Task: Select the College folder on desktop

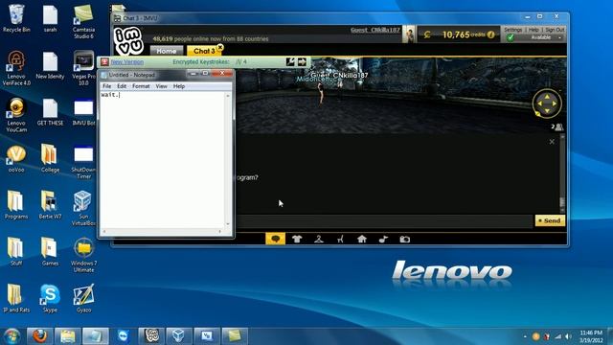Action: point(50,158)
